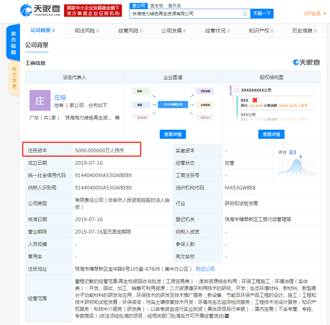This screenshot has height=325, width=330.
Task: Click 查看详情 under the equity structure diagram
Action: point(271,134)
